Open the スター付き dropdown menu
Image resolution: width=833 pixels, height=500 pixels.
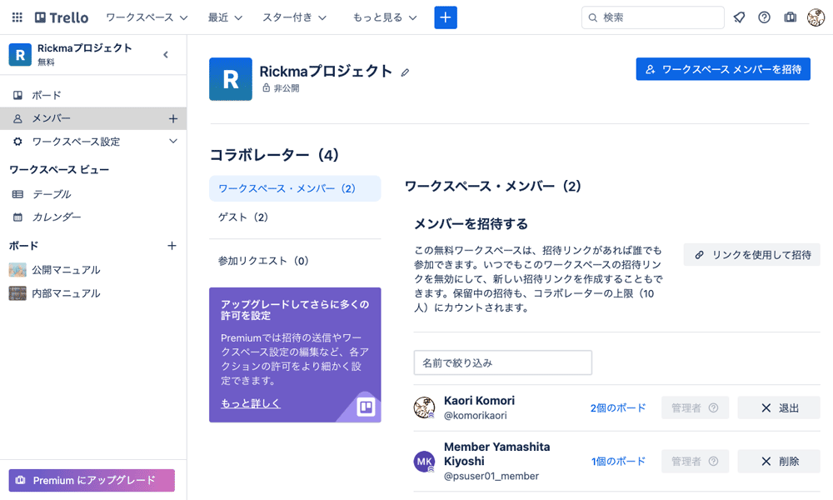(294, 17)
